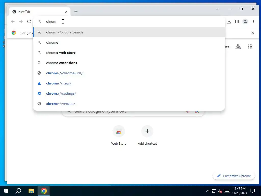Image resolution: width=261 pixels, height=196 pixels.
Task: Open the Windows notification center
Action: click(x=253, y=191)
